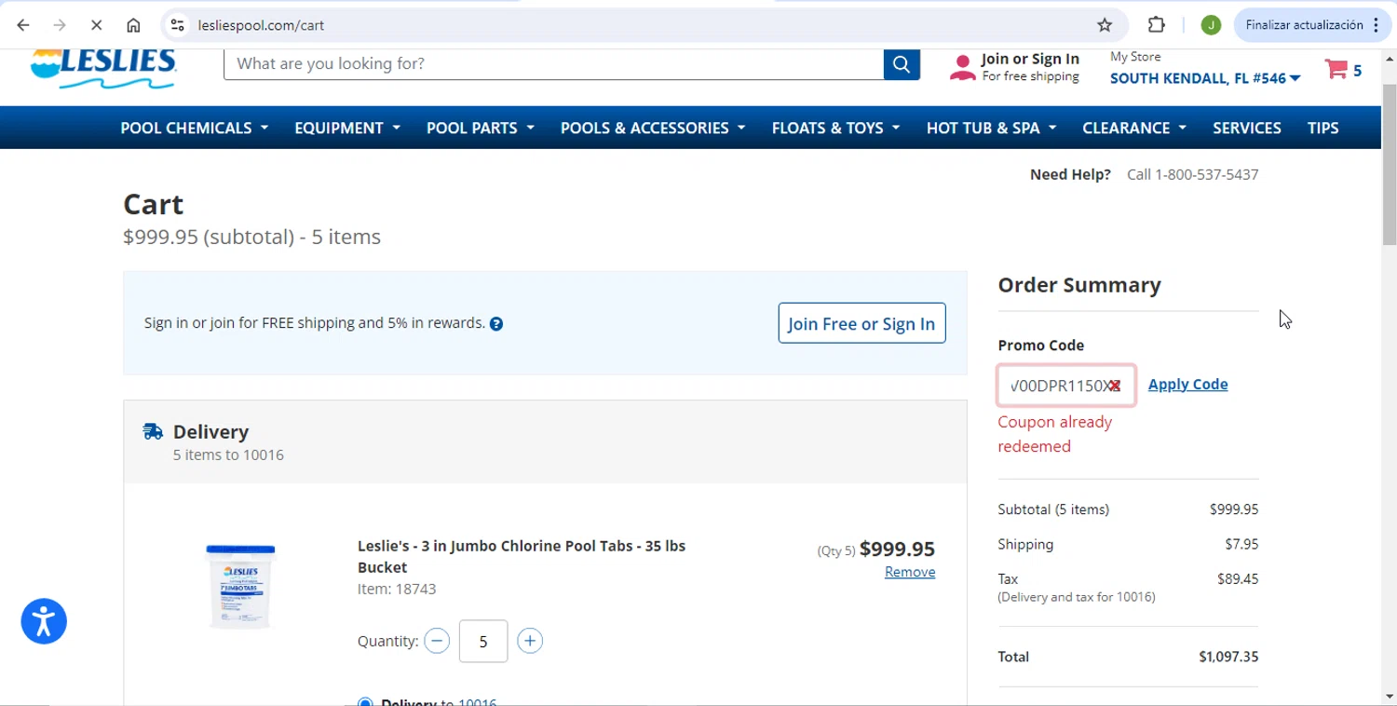The image size is (1397, 706).
Task: Open site information icon in address bar
Action: tap(178, 25)
